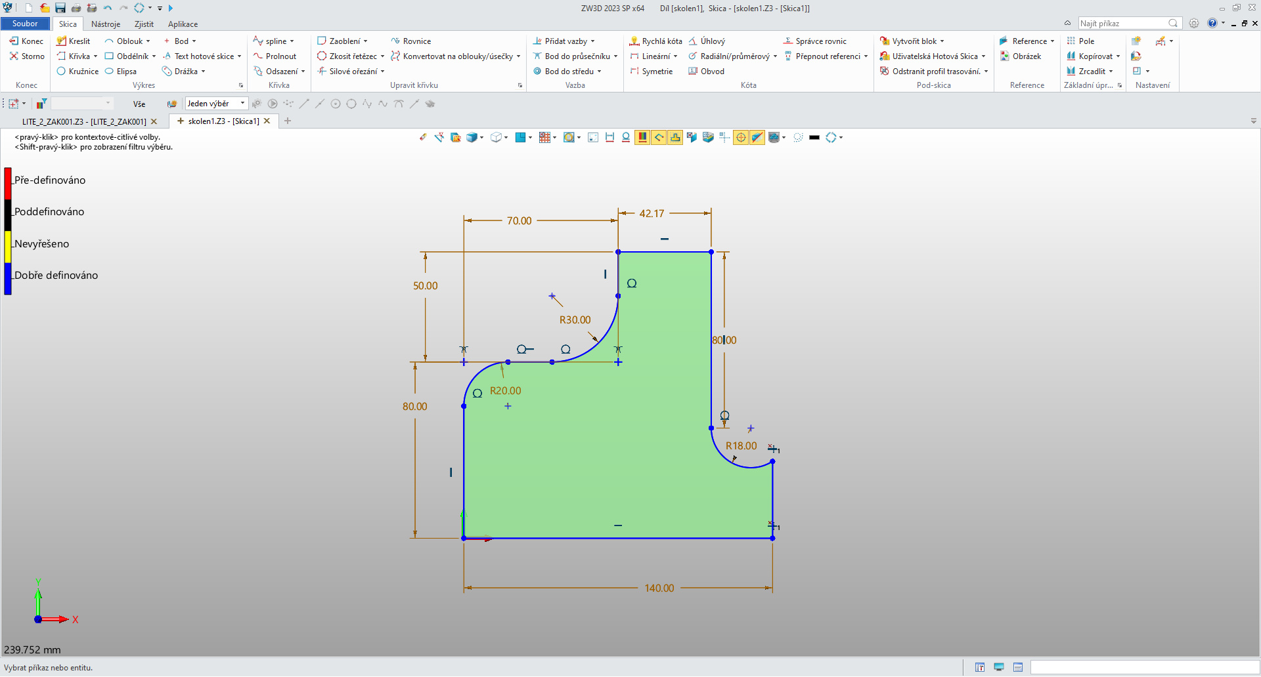Insert an Obrázek image reference
Screen dimensions: 1261x677
(x=1021, y=56)
